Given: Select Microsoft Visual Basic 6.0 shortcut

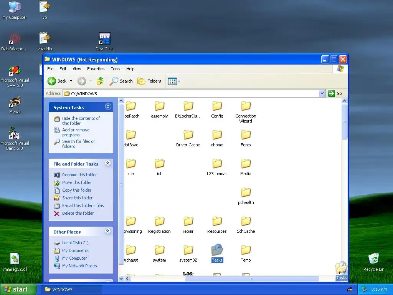Looking at the screenshot, I should point(15,138).
